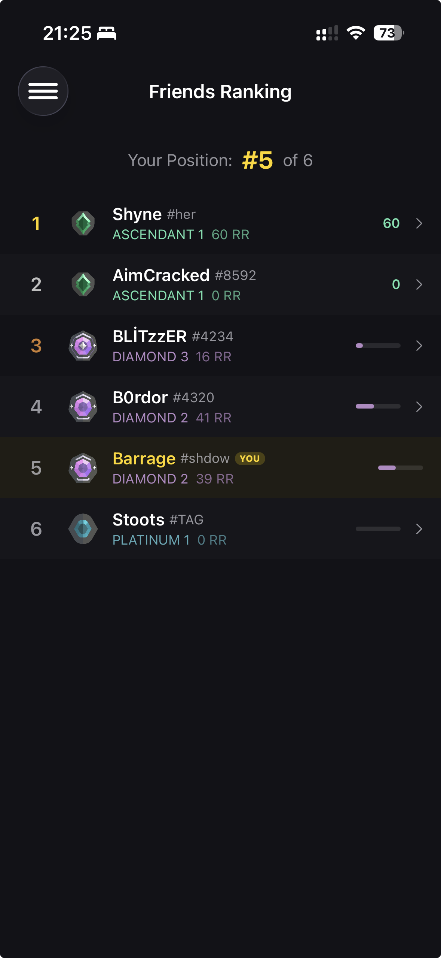The image size is (441, 958).
Task: Tap Stoots' Platinum 1 rank icon
Action: [x=83, y=529]
